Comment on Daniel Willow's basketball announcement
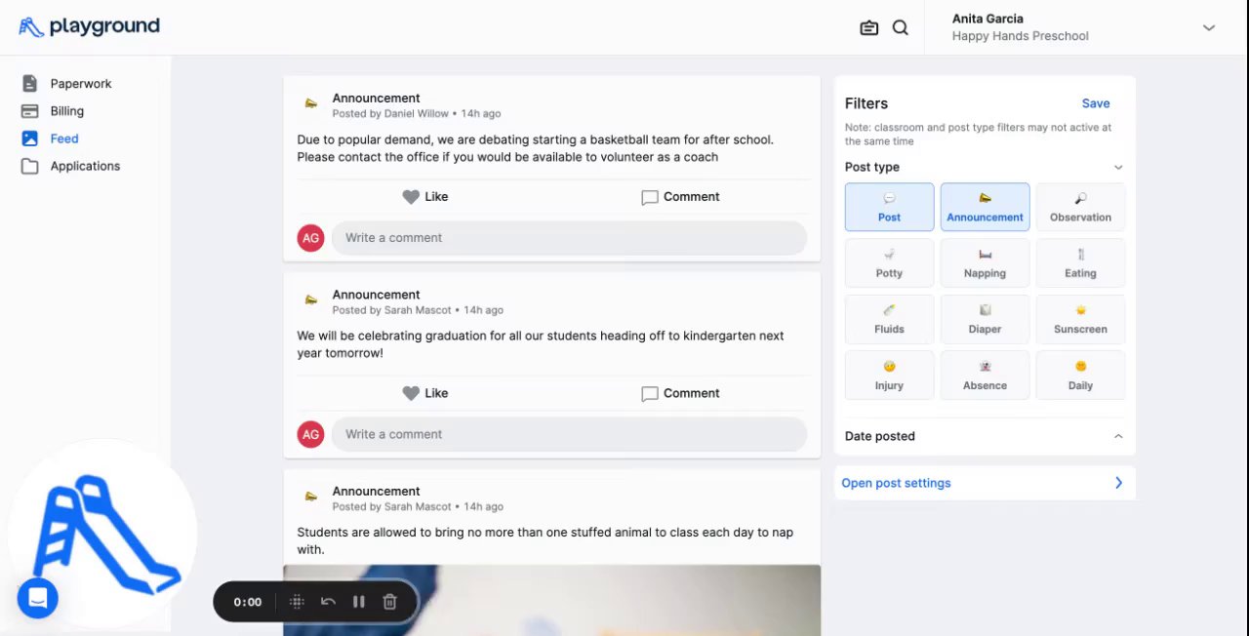 tap(680, 197)
